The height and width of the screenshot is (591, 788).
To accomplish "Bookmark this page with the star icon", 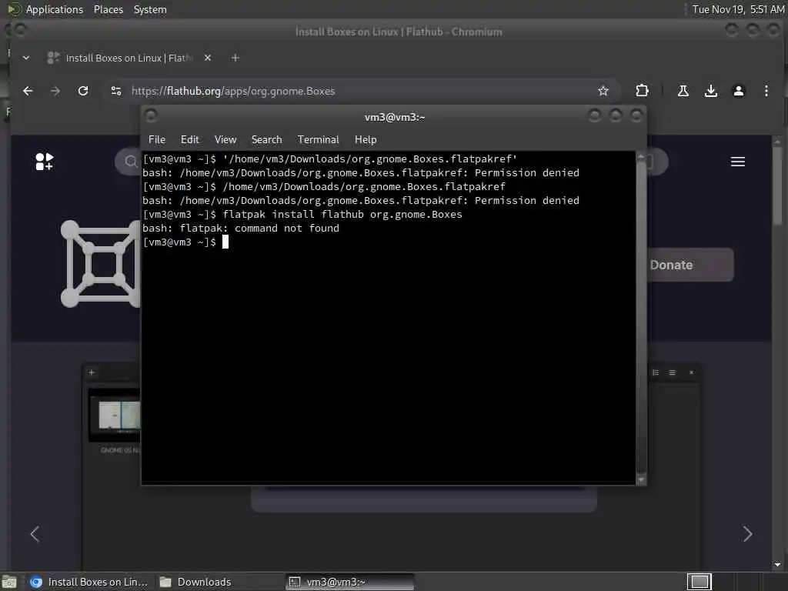I will click(x=603, y=91).
